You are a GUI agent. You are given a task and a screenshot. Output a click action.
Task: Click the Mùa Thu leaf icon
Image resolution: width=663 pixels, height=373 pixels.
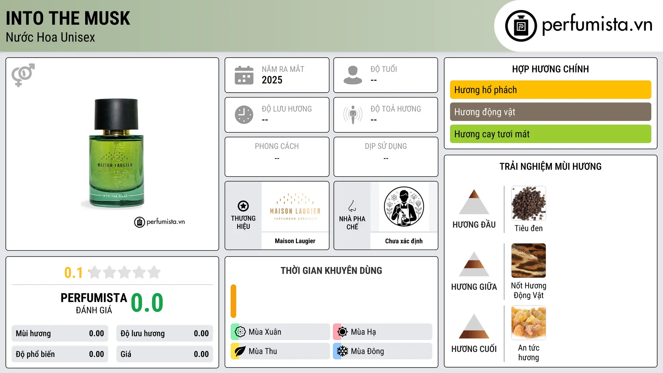240,351
